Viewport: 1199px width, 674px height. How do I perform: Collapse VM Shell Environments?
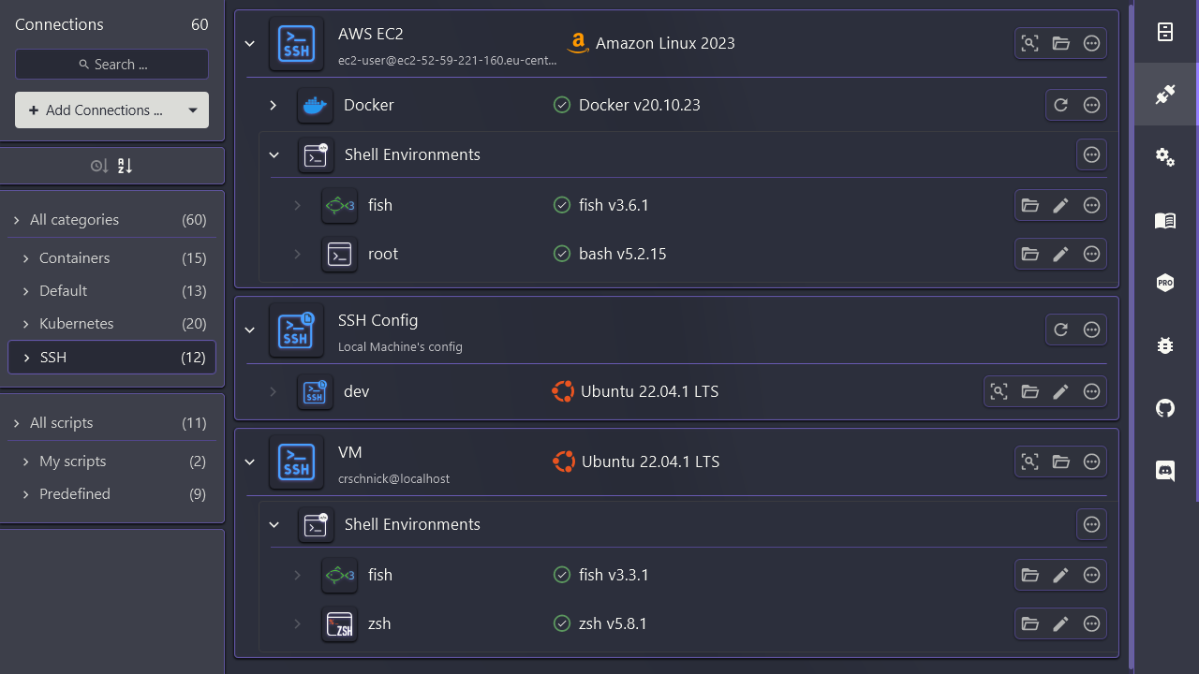point(274,524)
